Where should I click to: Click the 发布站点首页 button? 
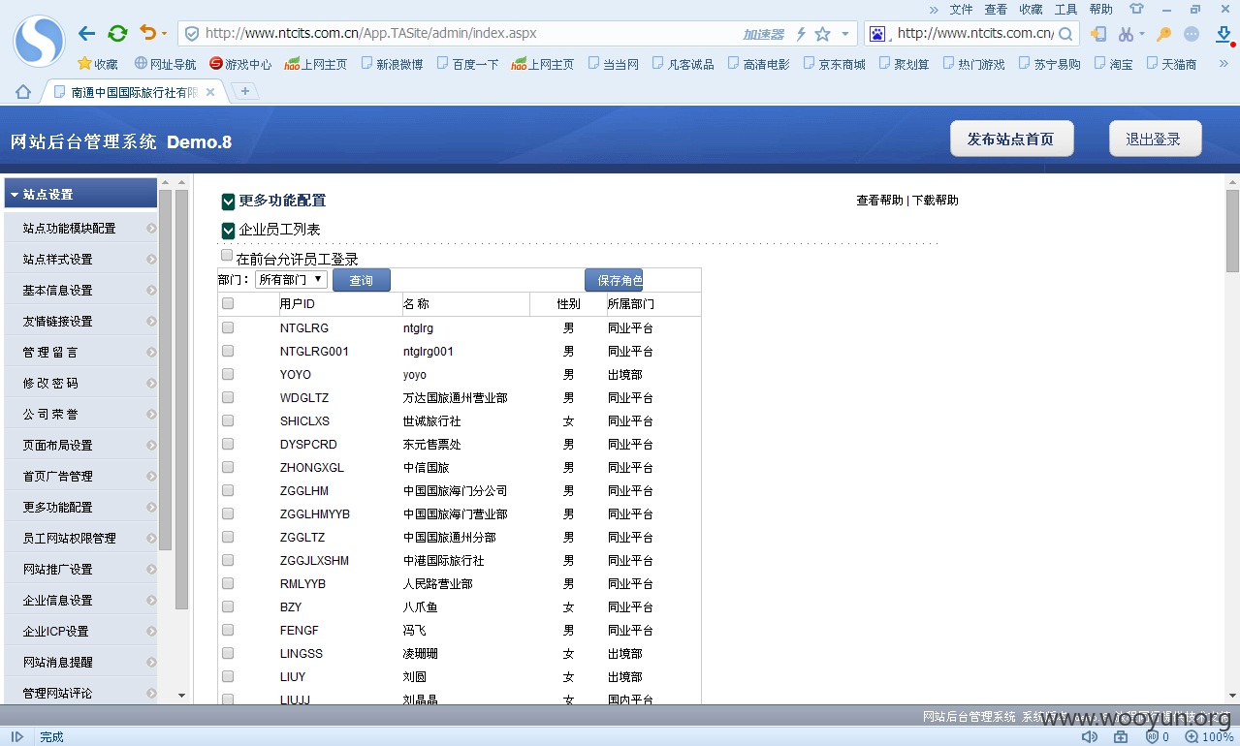[x=1011, y=139]
